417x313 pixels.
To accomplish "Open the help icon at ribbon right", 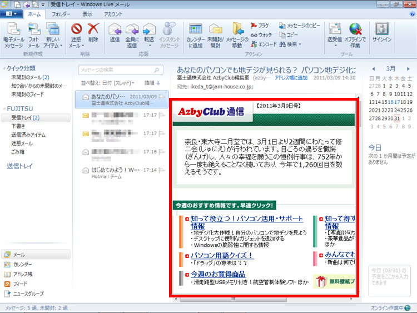I will (x=413, y=14).
